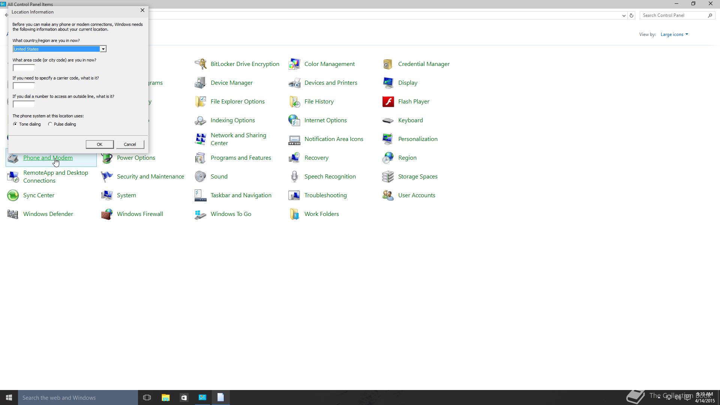Open Security and Maintenance link
This screenshot has height=405, width=720.
(150, 177)
